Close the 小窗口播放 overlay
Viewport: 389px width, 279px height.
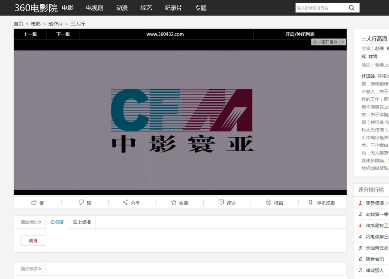343,42
